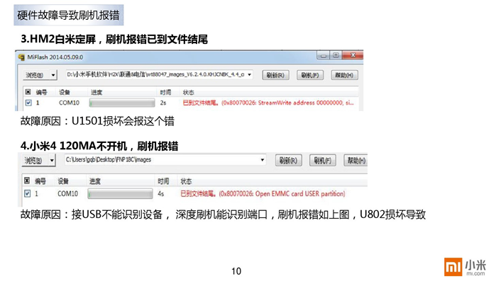Select the StreamWrite address error text
This screenshot has height=281, width=491.
coord(268,103)
